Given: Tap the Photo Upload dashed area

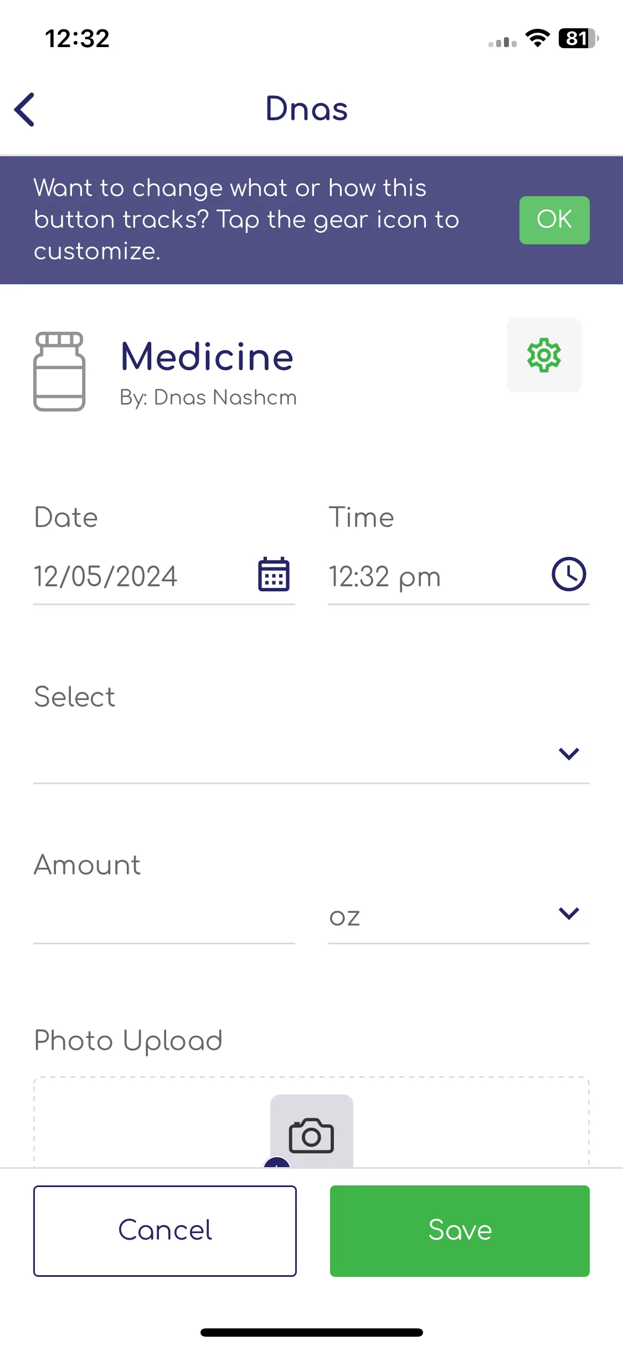Looking at the screenshot, I should (311, 1122).
